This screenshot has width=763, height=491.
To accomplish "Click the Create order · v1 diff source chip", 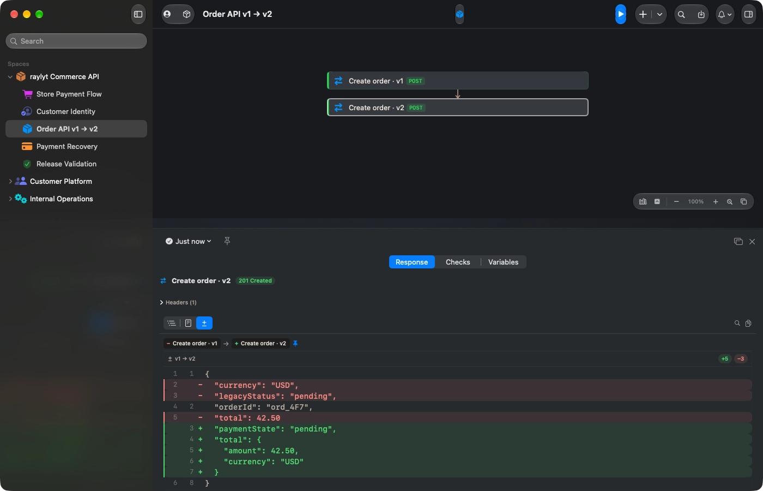I will [x=192, y=344].
